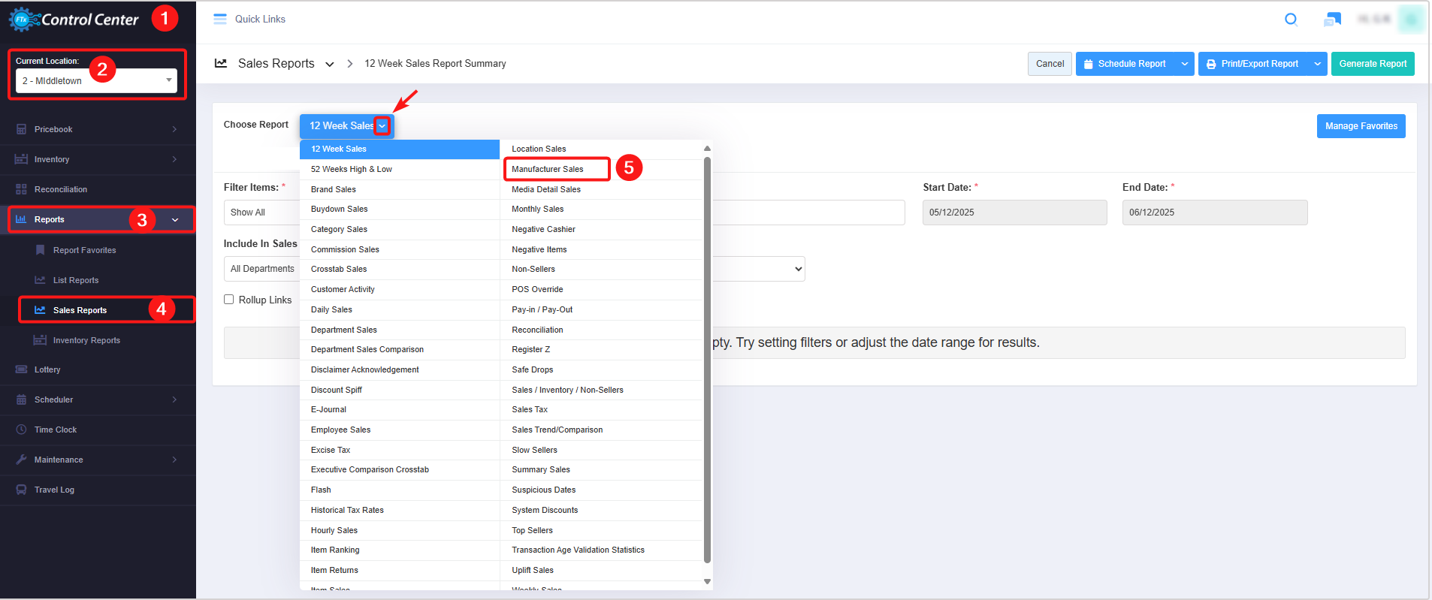The width and height of the screenshot is (1432, 600).
Task: Click the Pricebook sidebar icon
Action: click(21, 129)
